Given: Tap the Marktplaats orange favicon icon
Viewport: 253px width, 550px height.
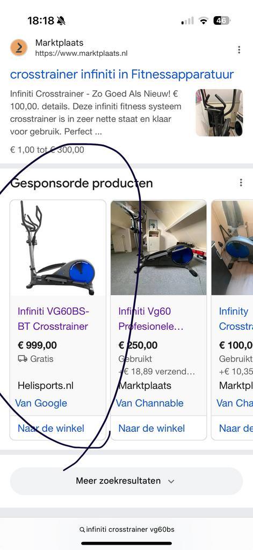Looking at the screenshot, I should 19,47.
